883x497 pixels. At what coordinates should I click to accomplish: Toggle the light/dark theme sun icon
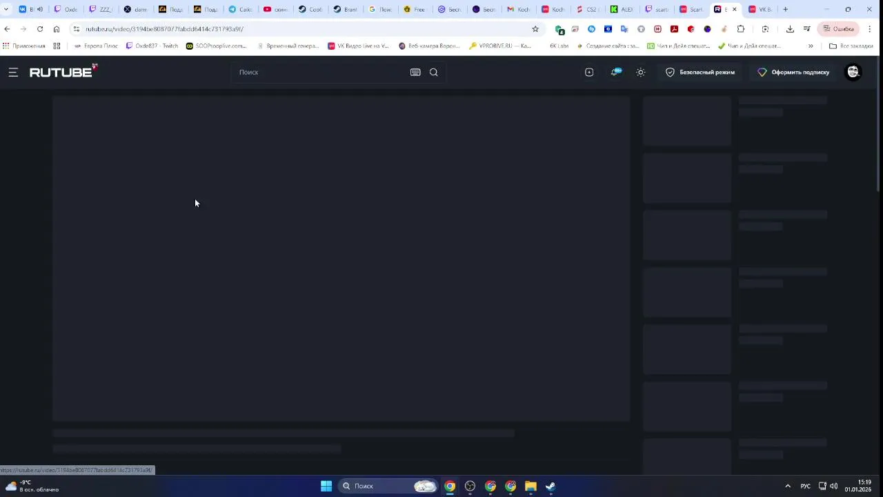coord(641,72)
